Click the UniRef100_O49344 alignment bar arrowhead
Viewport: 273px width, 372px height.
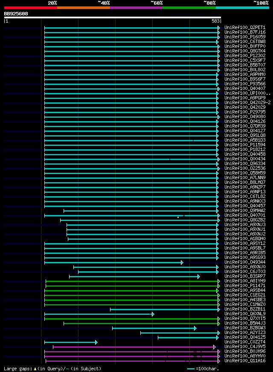point(182,263)
